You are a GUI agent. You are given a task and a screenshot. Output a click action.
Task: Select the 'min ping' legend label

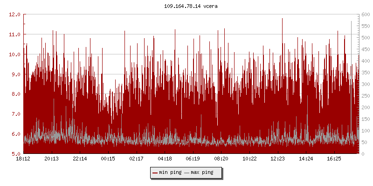tap(170, 173)
